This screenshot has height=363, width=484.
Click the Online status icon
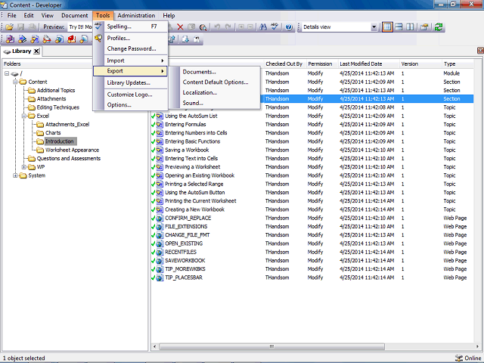pyautogui.click(x=459, y=358)
